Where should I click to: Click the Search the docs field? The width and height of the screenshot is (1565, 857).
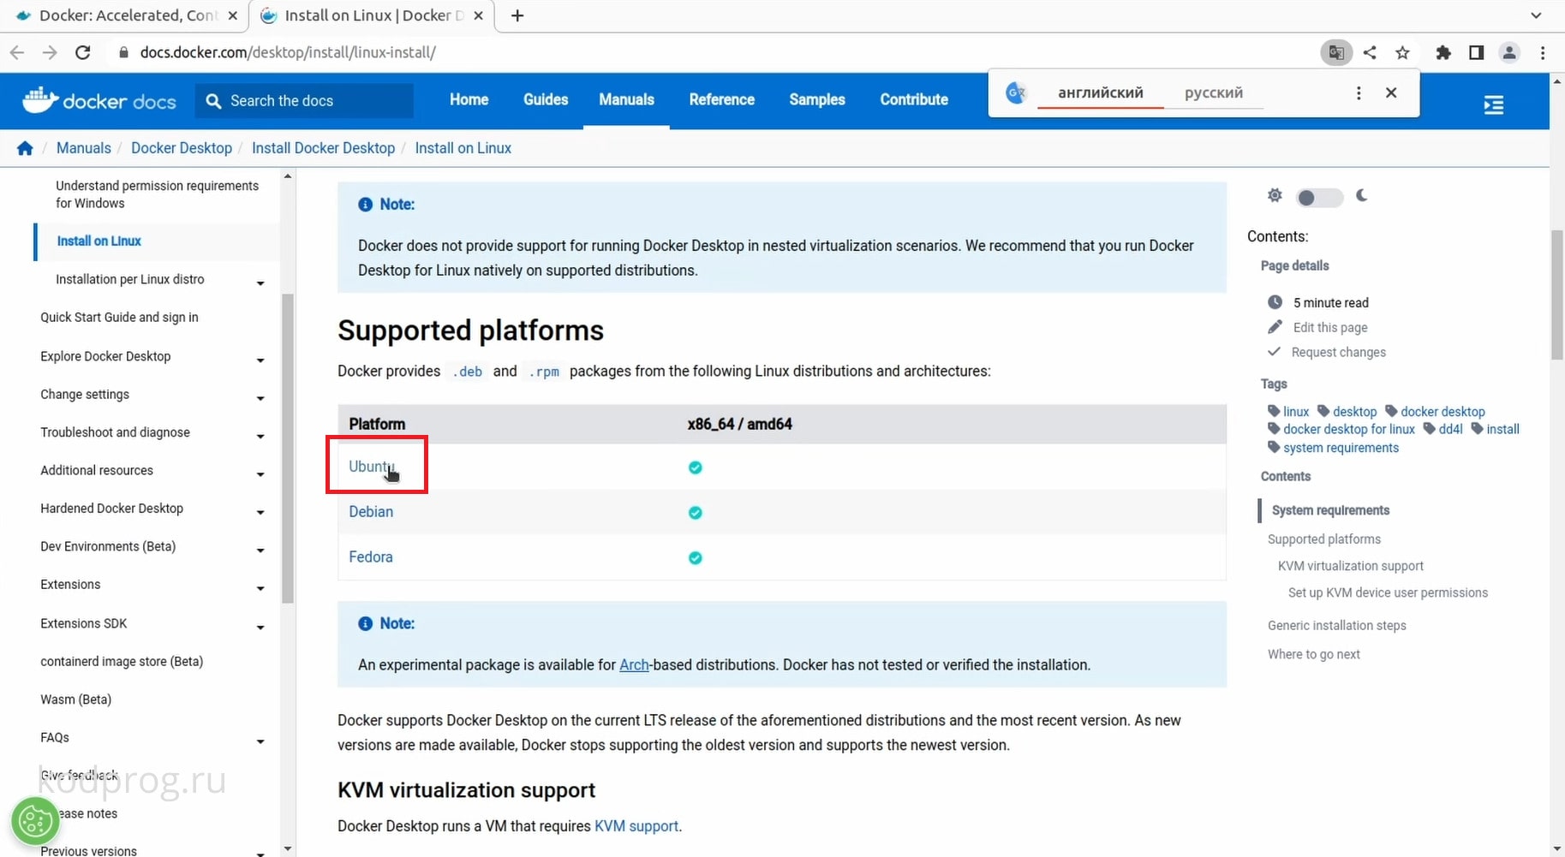point(304,100)
